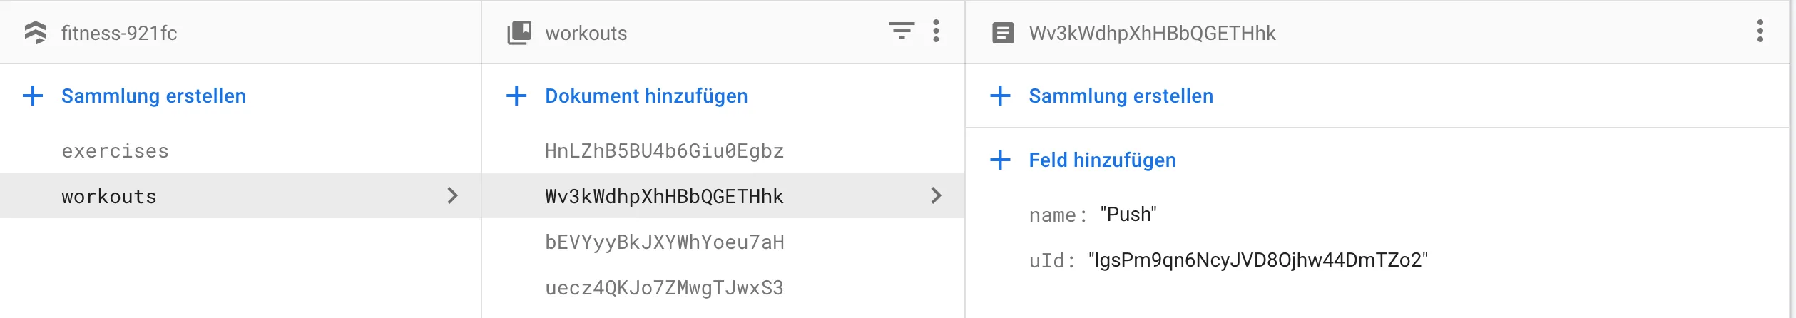Click the plus icon beside Dokument hinzufügen
The height and width of the screenshot is (318, 1796).
[516, 96]
